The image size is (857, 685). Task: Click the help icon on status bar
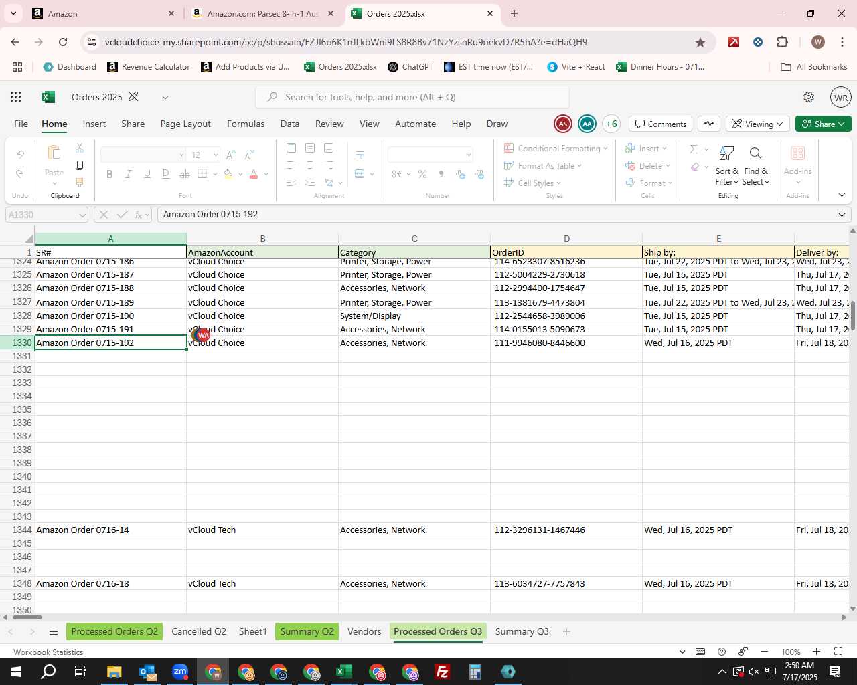[722, 652]
